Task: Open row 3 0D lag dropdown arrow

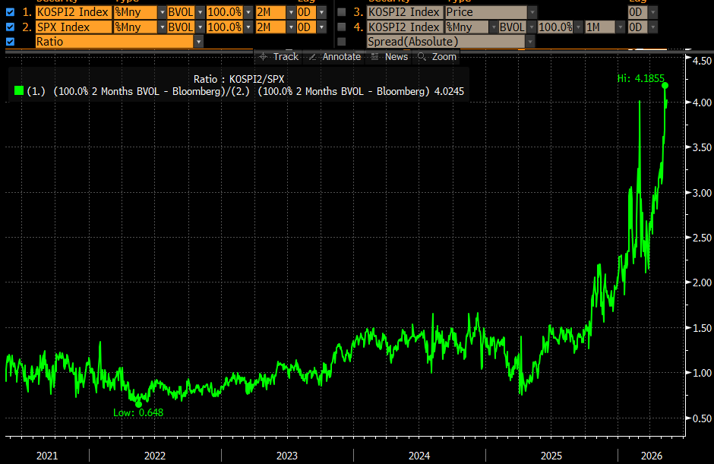Action: click(653, 12)
